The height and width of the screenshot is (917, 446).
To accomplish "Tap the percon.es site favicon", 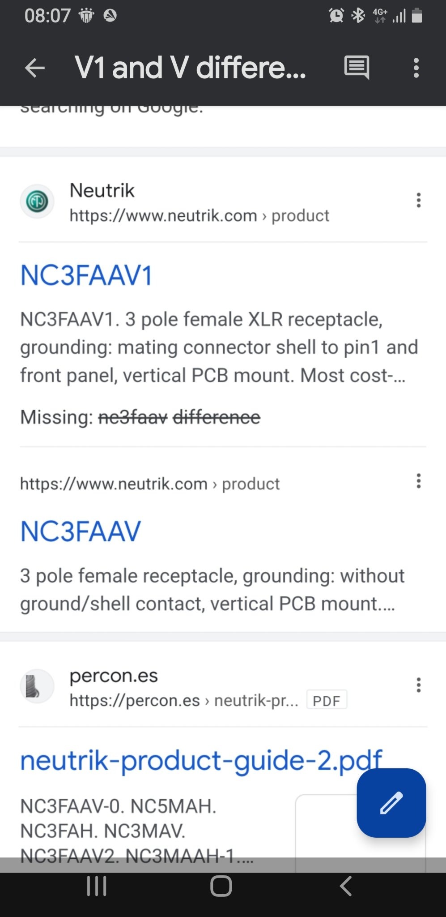I will click(x=37, y=686).
